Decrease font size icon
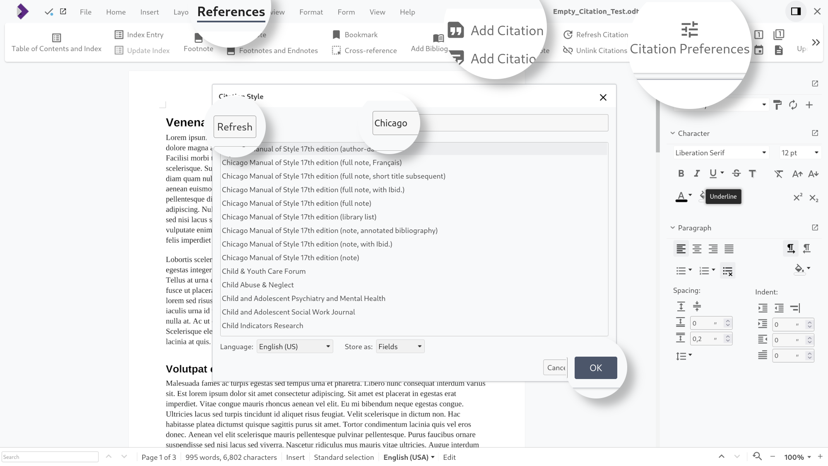828x466 pixels. [x=814, y=174]
